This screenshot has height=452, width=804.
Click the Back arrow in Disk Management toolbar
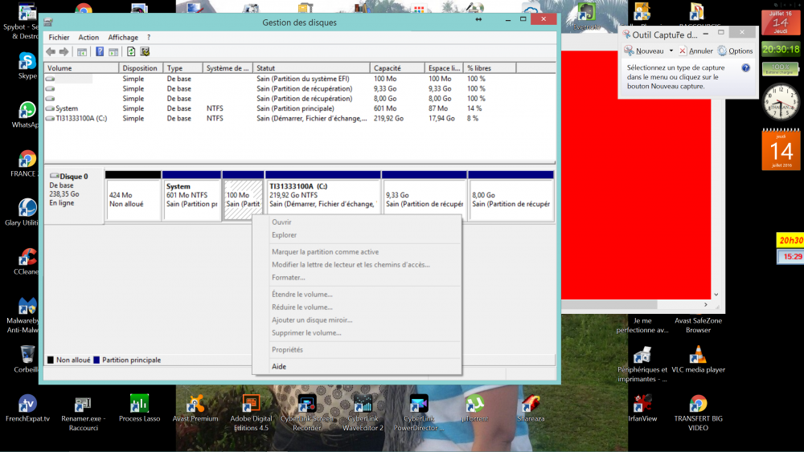click(x=51, y=51)
